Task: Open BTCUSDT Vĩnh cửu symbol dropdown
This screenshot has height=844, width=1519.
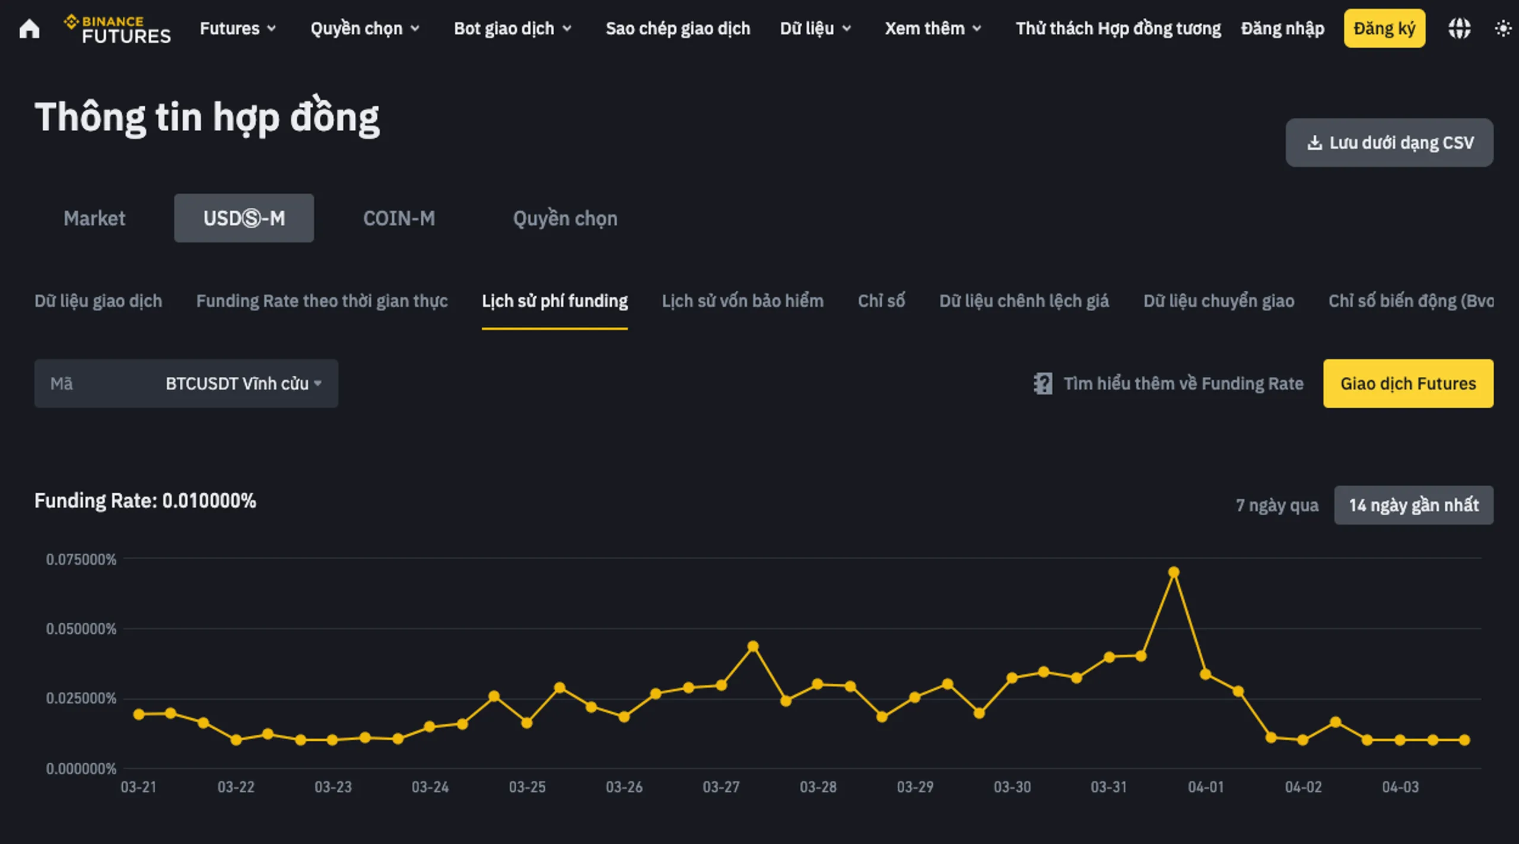Action: point(243,383)
